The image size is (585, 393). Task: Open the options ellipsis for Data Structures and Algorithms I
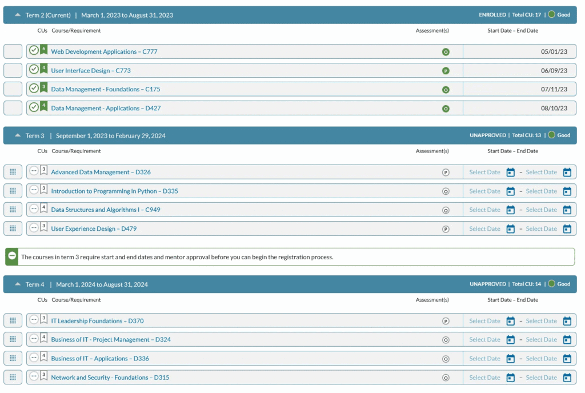(34, 209)
